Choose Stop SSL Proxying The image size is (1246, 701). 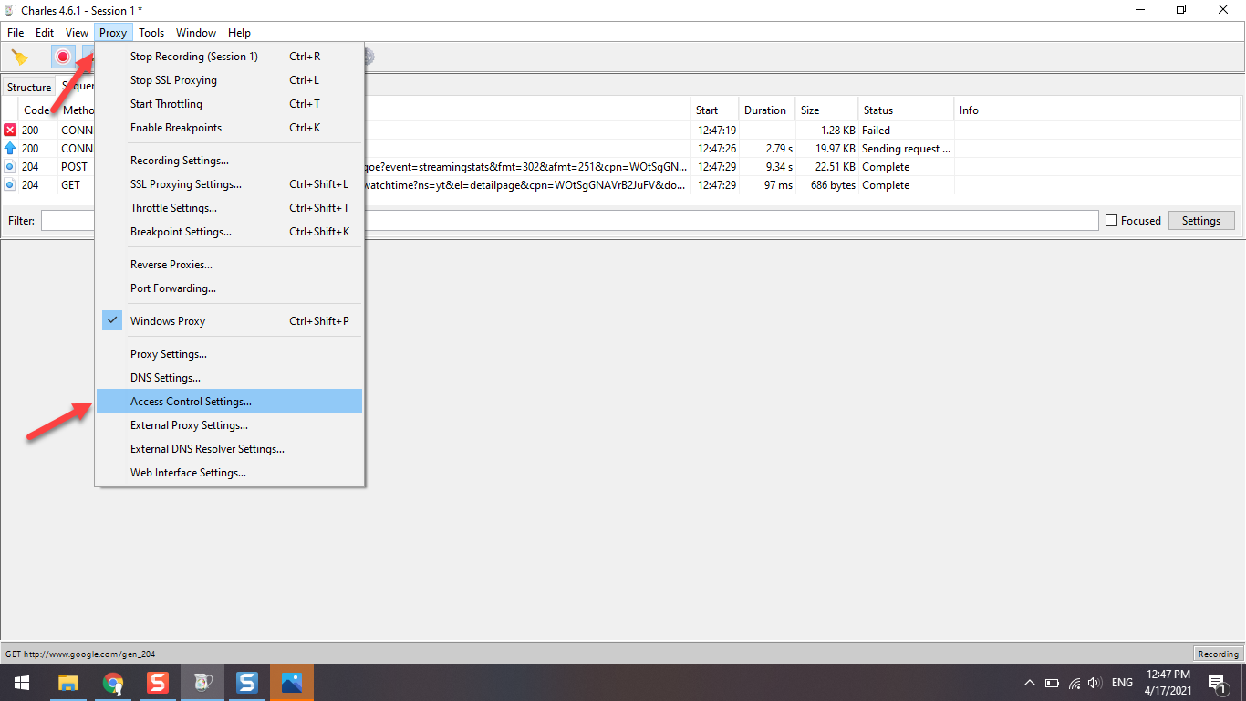tap(229, 80)
